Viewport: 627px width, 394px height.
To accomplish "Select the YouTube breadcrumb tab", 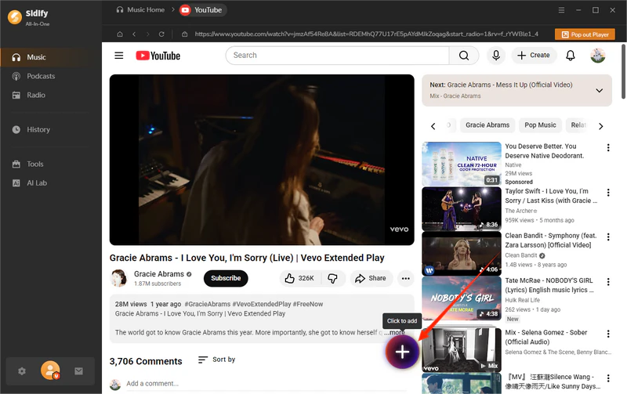I will [202, 10].
